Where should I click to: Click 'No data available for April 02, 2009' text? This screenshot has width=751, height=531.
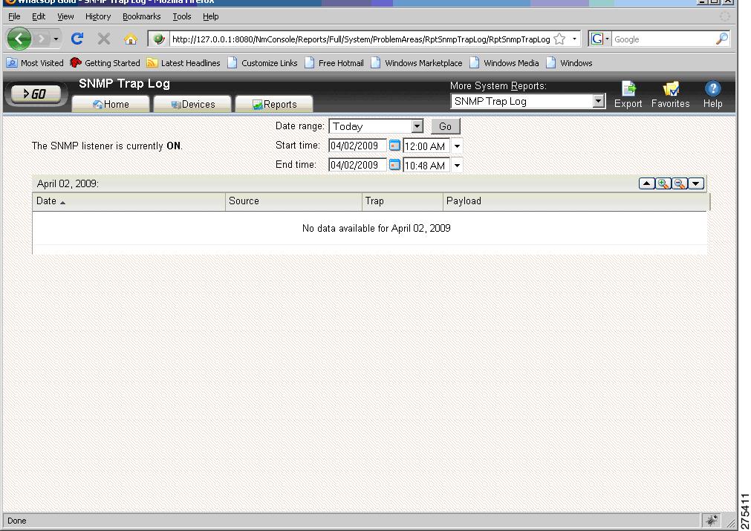tap(376, 229)
